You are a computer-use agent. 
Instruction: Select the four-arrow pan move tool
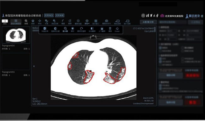click(40, 22)
